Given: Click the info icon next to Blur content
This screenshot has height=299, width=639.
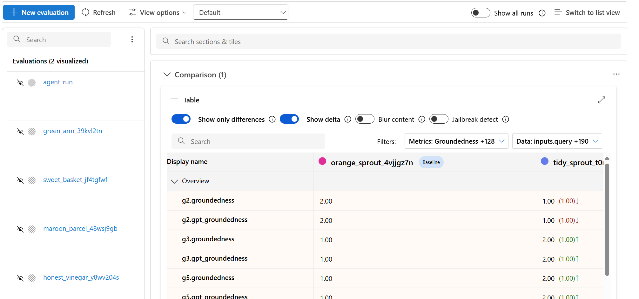Looking at the screenshot, I should pyautogui.click(x=422, y=119).
